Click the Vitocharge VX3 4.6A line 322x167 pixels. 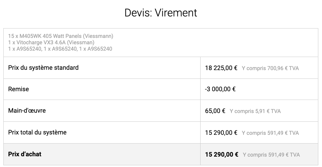pos(51,42)
